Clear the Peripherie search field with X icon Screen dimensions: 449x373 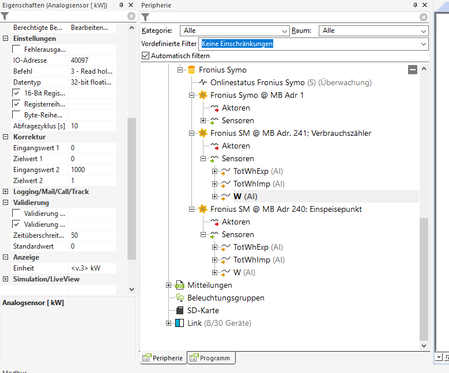424,17
